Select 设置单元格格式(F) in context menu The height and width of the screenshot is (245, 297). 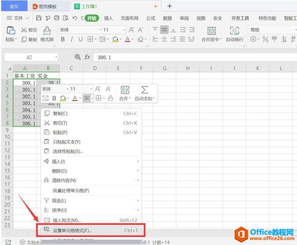91,230
